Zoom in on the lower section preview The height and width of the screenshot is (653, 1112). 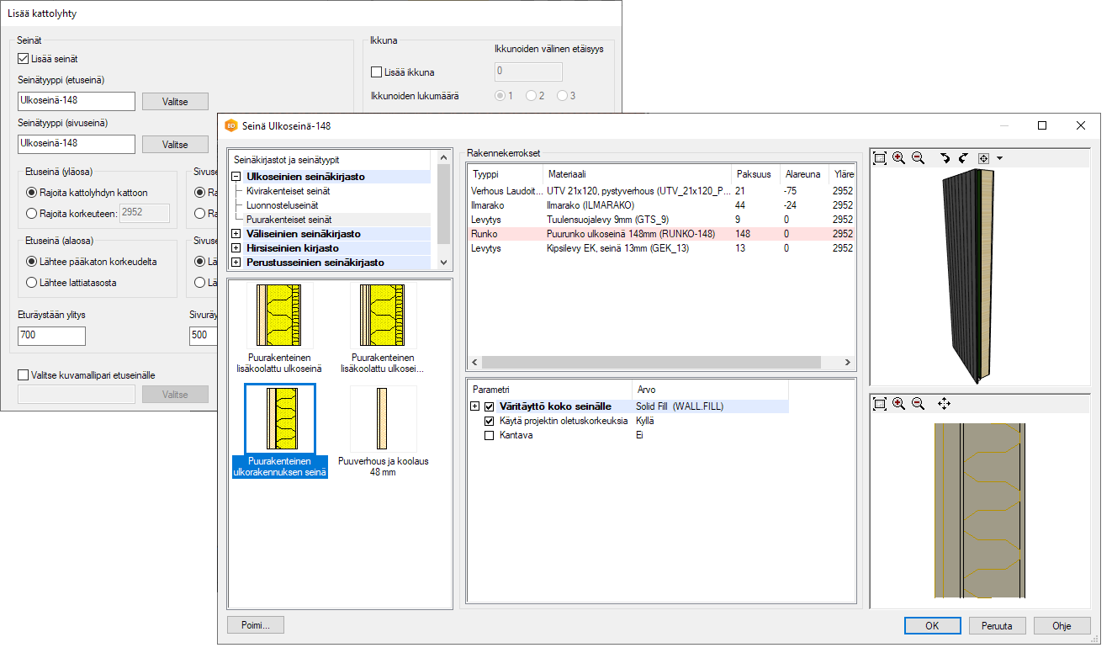(898, 404)
